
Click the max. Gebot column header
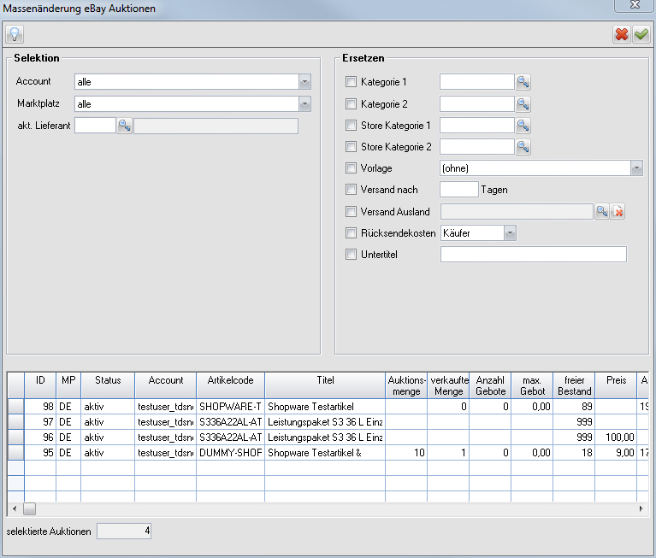[x=532, y=385]
